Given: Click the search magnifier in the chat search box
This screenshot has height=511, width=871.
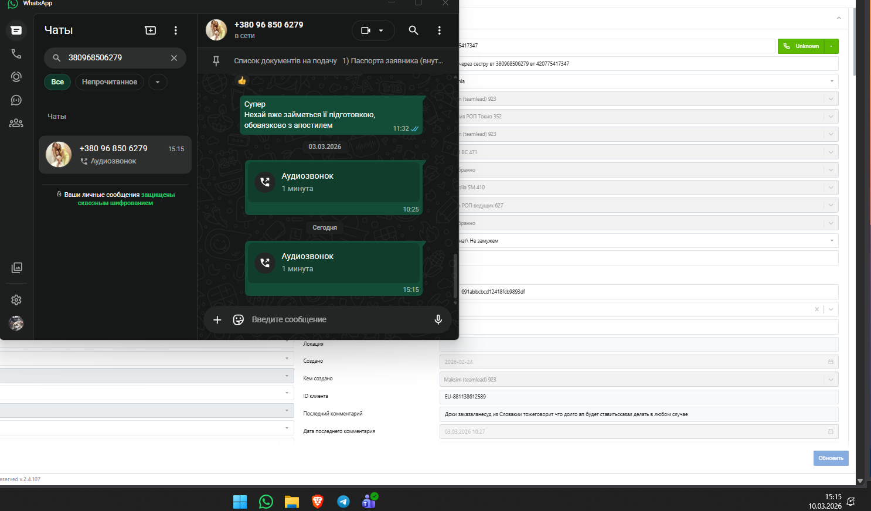Looking at the screenshot, I should (x=57, y=58).
